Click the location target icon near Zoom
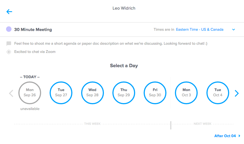 [x=9, y=52]
